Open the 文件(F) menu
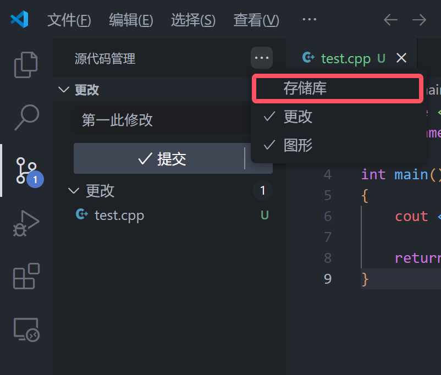The image size is (441, 375). (69, 20)
